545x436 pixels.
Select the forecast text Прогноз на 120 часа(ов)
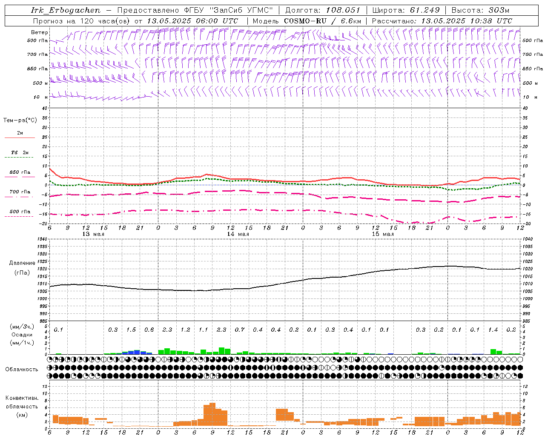click(82, 21)
